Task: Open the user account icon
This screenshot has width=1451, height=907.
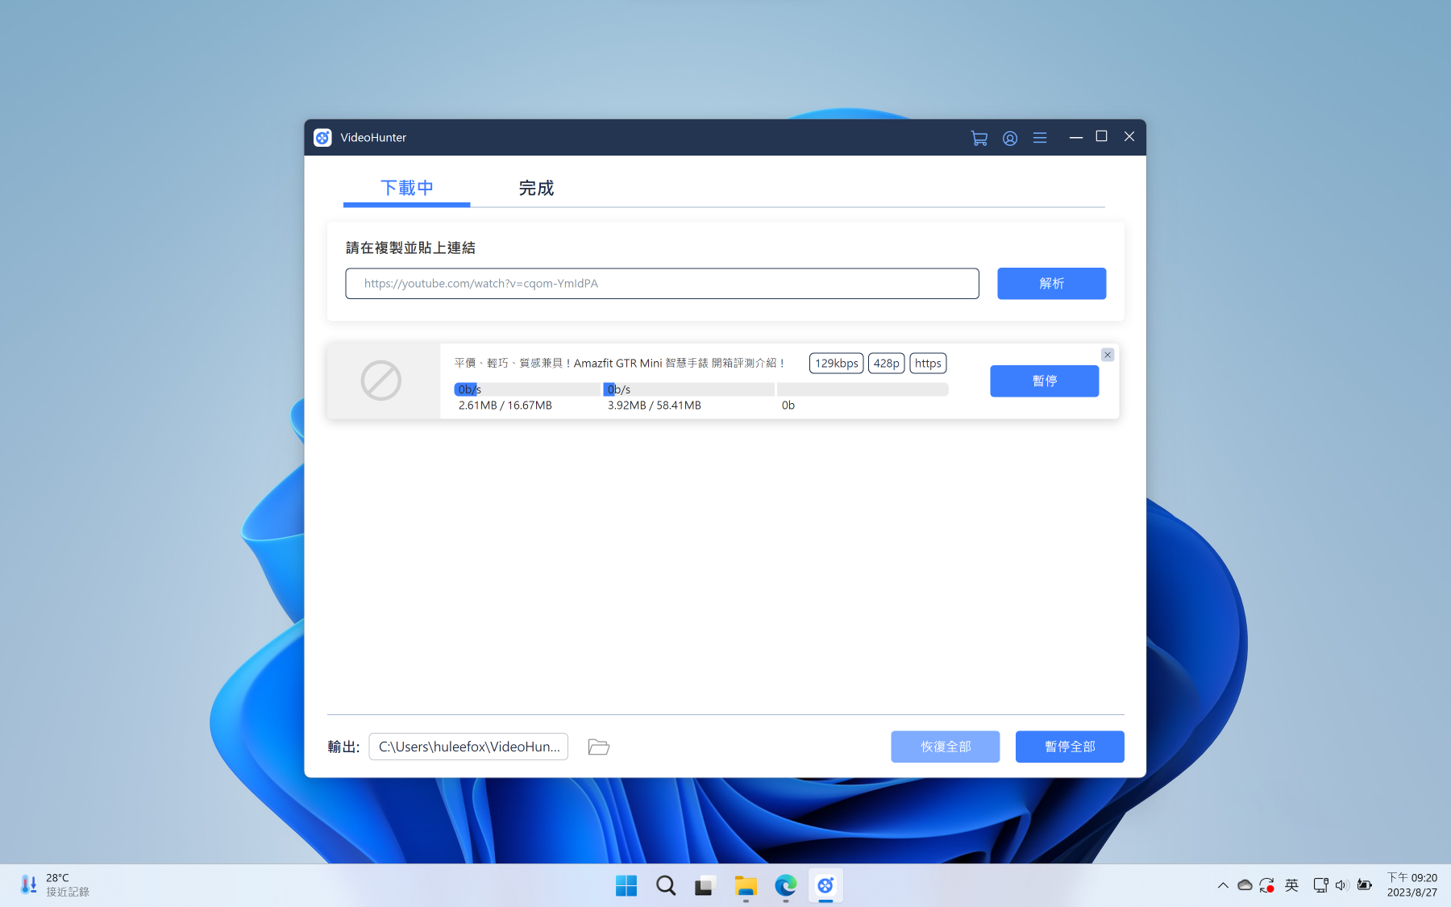Action: tap(1009, 138)
